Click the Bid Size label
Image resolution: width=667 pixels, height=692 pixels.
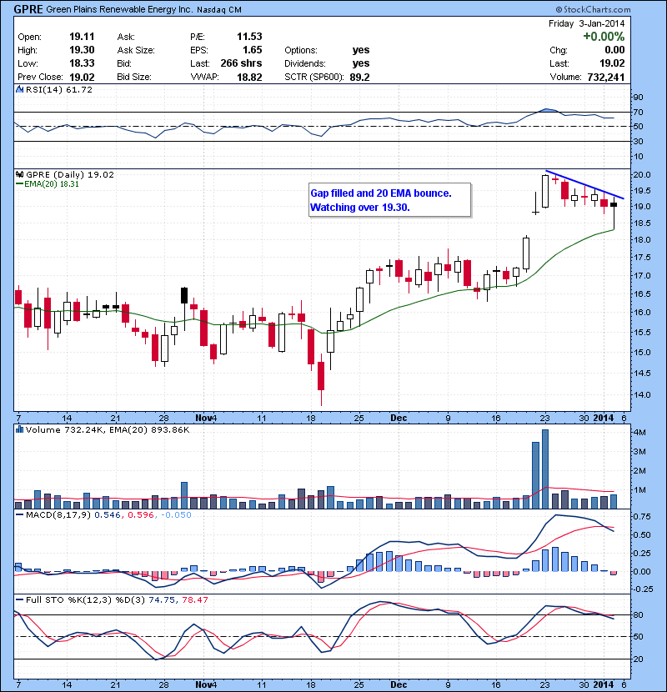pyautogui.click(x=134, y=77)
